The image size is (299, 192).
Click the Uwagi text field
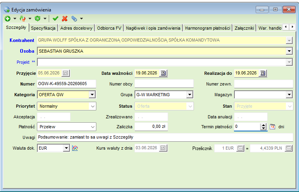pyautogui.click(x=165, y=137)
